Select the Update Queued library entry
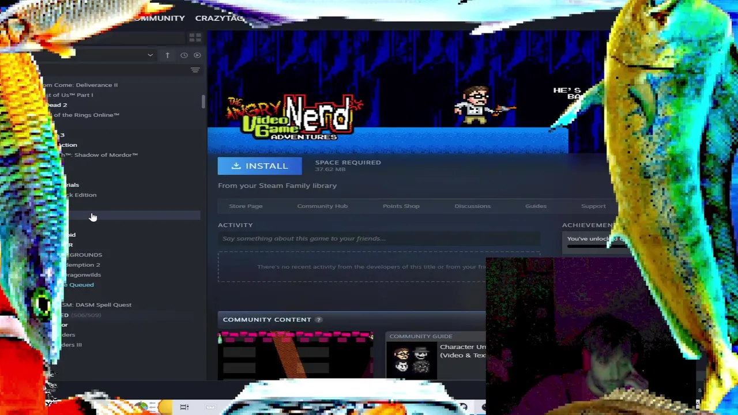The height and width of the screenshot is (415, 738). tap(81, 285)
